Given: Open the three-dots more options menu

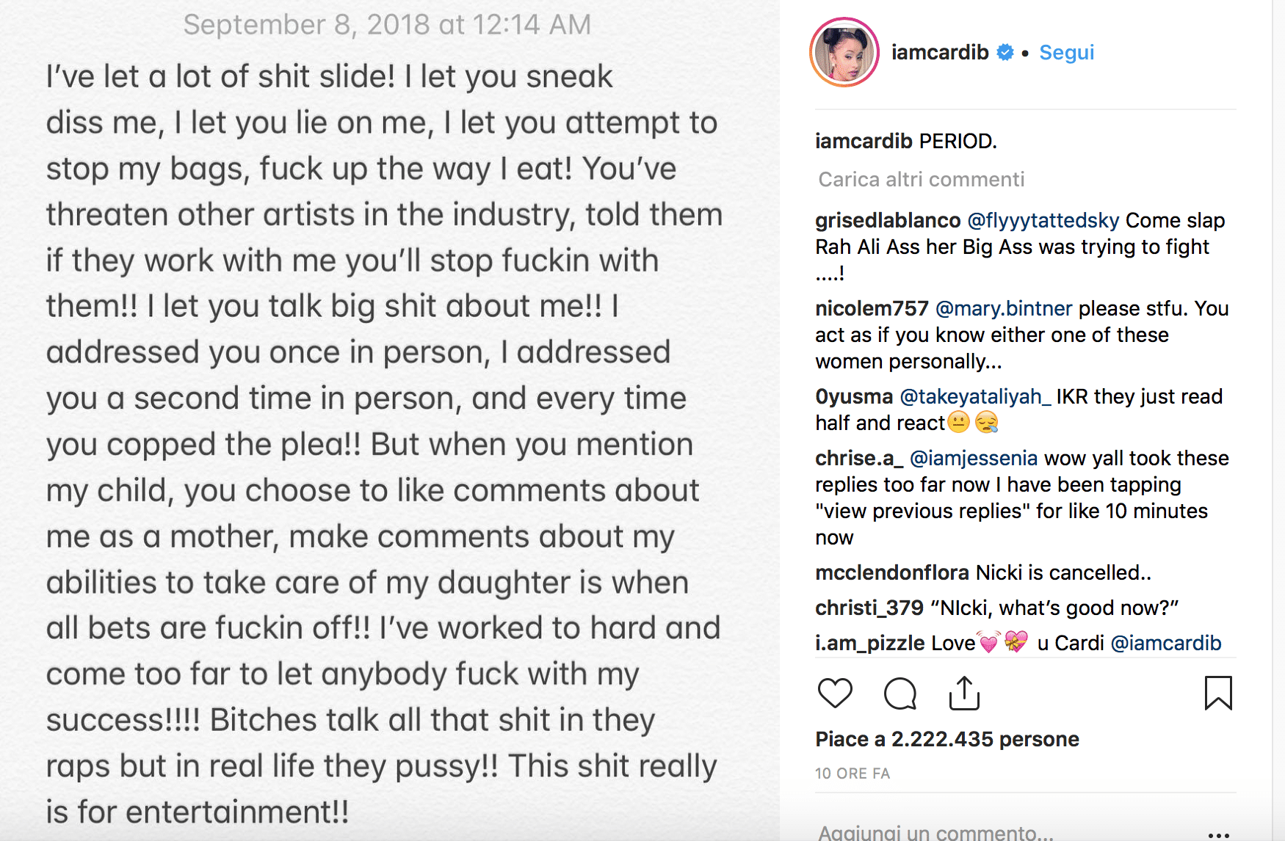Looking at the screenshot, I should (1218, 834).
